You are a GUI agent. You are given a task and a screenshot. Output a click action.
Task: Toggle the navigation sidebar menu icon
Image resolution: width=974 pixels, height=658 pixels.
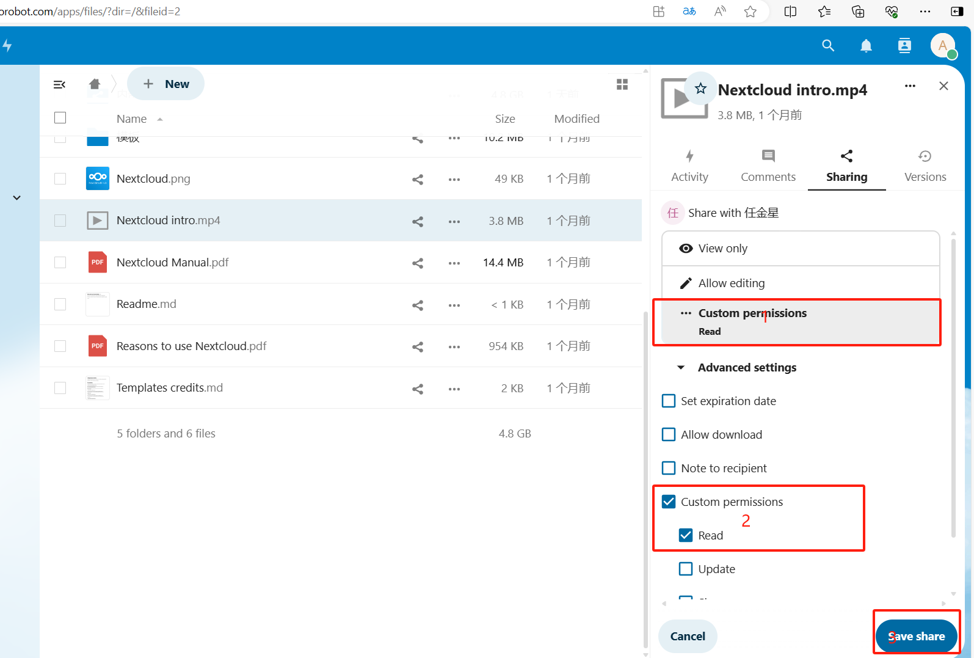click(59, 84)
